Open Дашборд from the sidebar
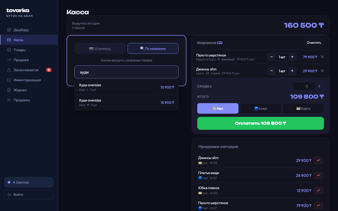Screen dimensions: 338x211 coord(29,30)
